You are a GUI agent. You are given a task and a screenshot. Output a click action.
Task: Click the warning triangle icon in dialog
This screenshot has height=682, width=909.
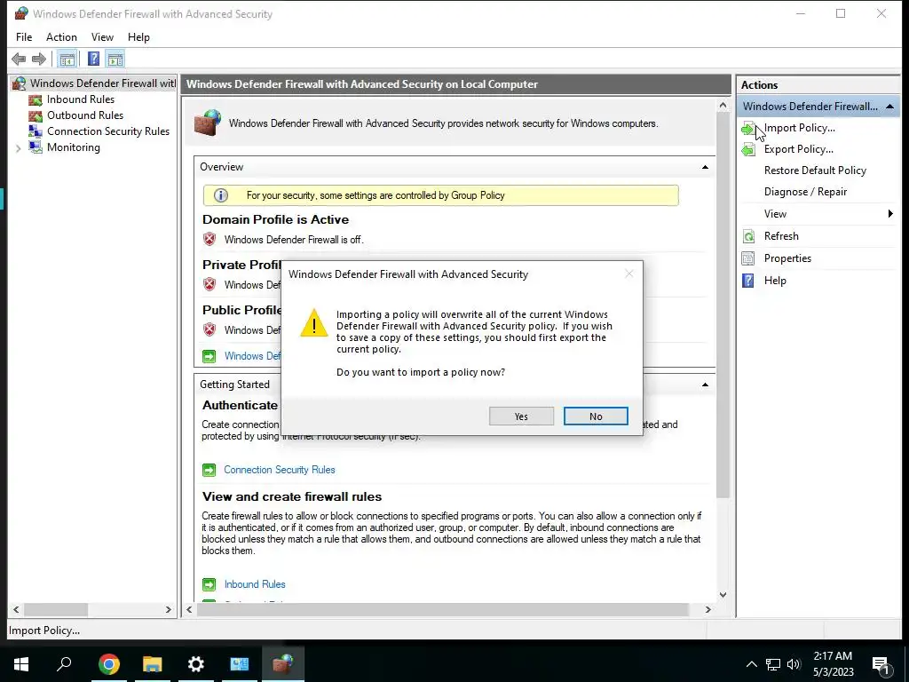pos(313,323)
